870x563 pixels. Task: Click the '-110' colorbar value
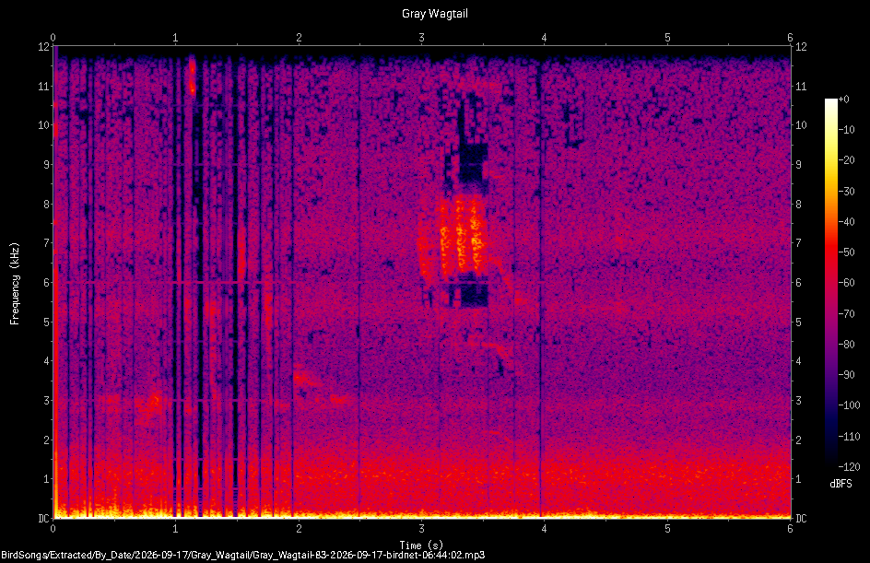[x=849, y=437]
